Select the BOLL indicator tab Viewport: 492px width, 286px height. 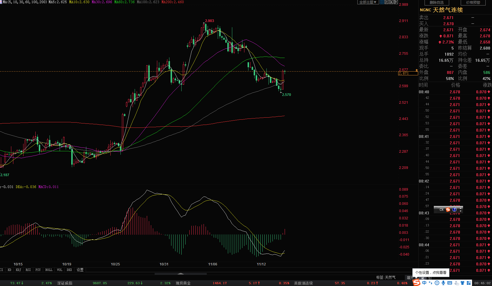tap(49, 270)
